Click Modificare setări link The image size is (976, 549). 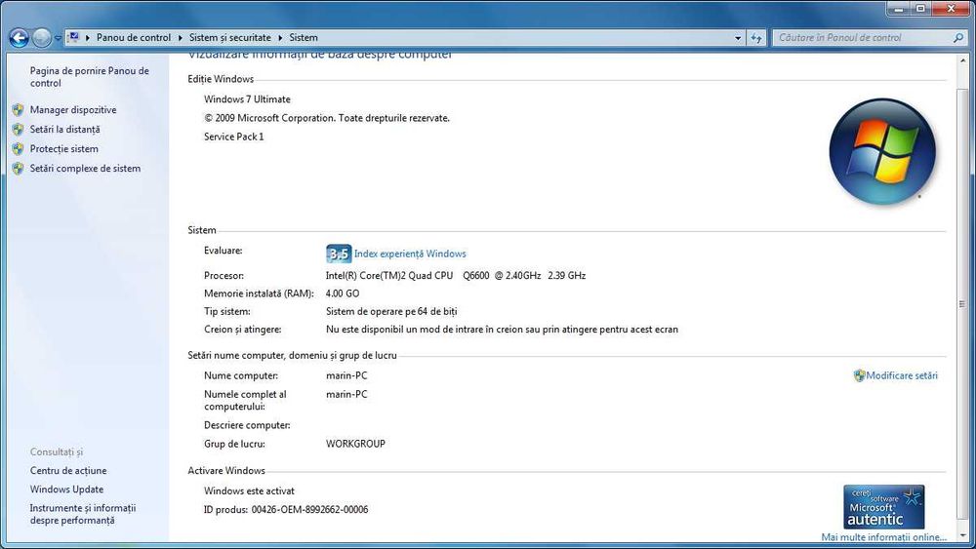pos(901,375)
